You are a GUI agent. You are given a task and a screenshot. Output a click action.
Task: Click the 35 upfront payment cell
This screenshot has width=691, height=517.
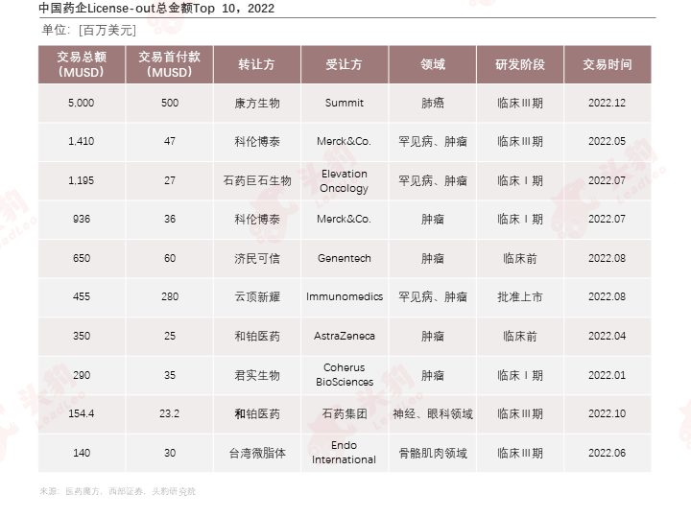click(x=170, y=375)
